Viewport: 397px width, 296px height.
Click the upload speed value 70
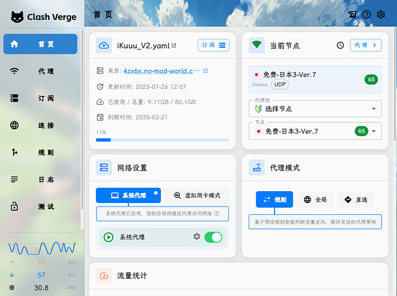(41, 262)
